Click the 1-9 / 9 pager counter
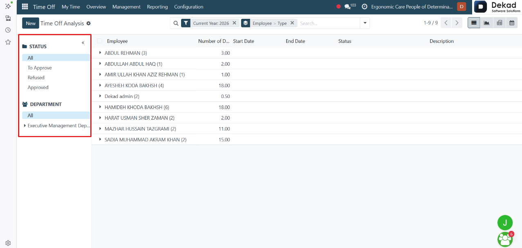 430,23
